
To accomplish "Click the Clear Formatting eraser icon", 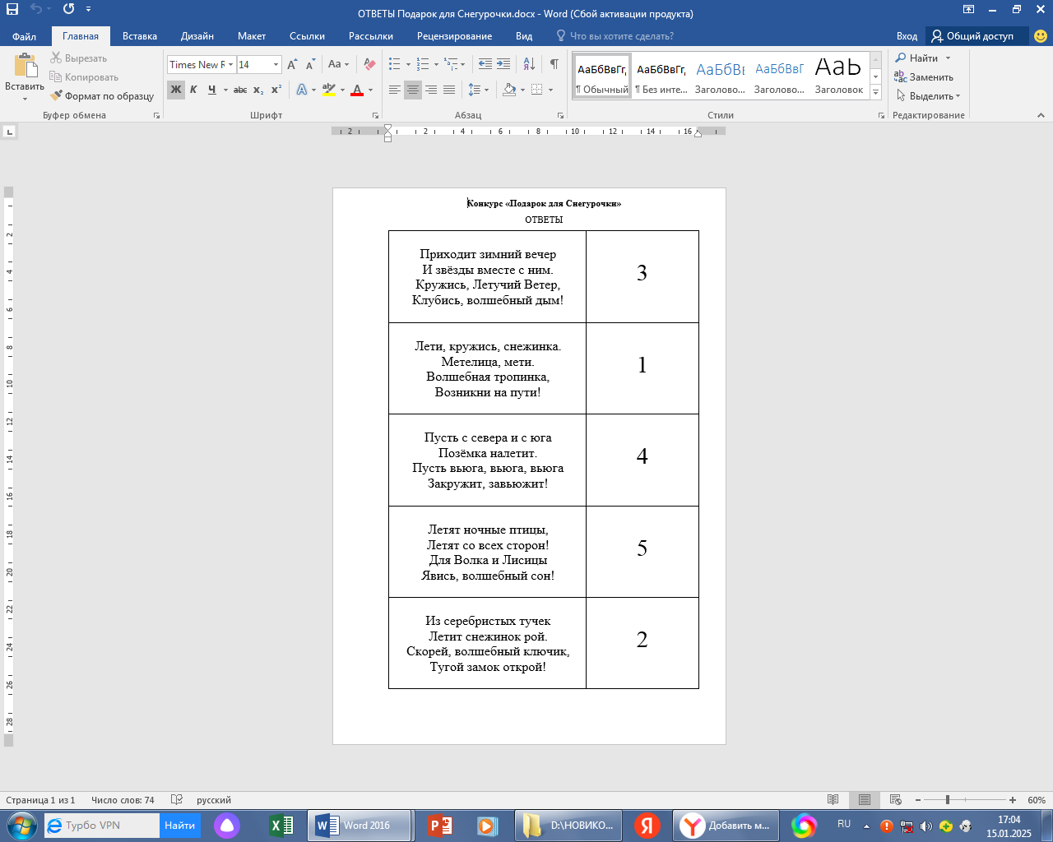I will [369, 64].
